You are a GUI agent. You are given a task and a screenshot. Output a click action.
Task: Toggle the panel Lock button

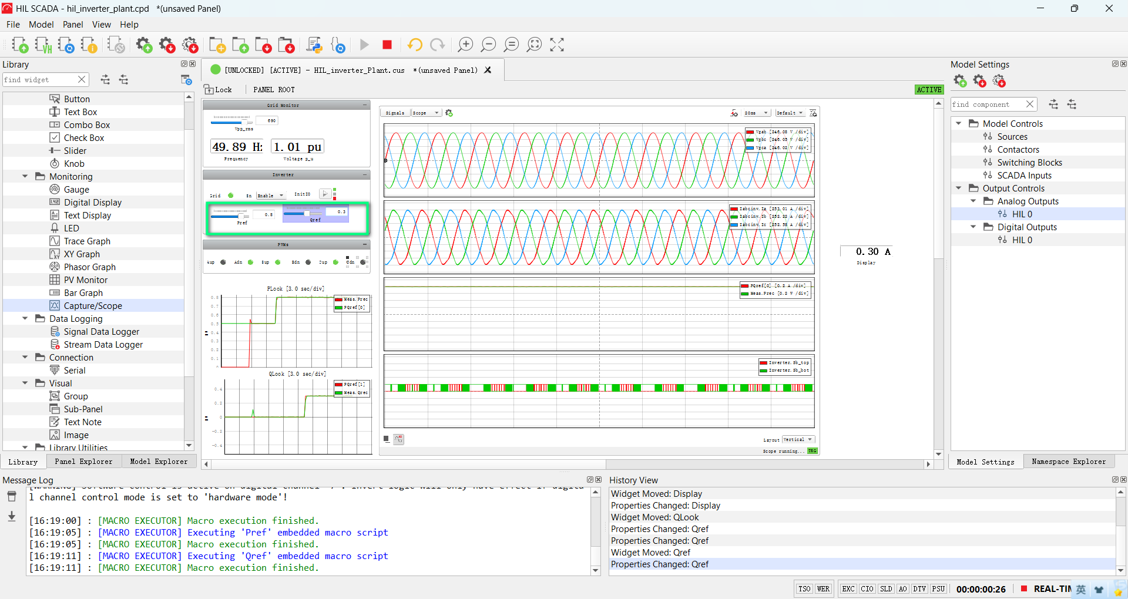pyautogui.click(x=218, y=90)
